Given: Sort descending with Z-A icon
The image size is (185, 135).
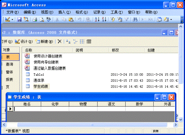Looking at the screenshot, I should 104,19.
